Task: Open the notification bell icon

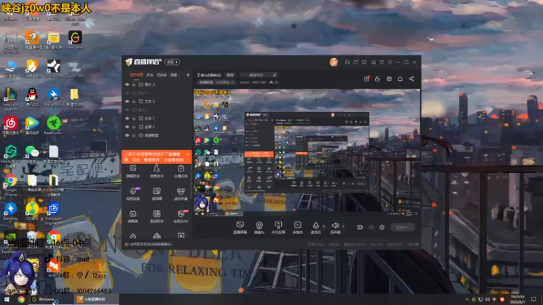Action: 400,79
